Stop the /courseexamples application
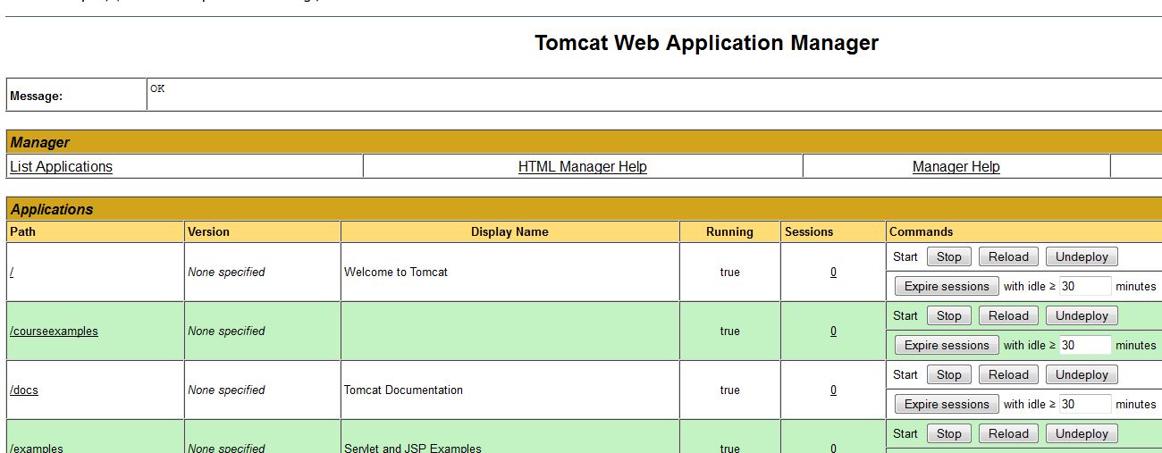1162x453 pixels. tap(949, 315)
